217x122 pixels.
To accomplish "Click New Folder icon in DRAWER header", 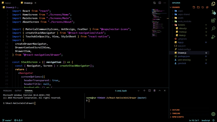I will coord(198,7).
